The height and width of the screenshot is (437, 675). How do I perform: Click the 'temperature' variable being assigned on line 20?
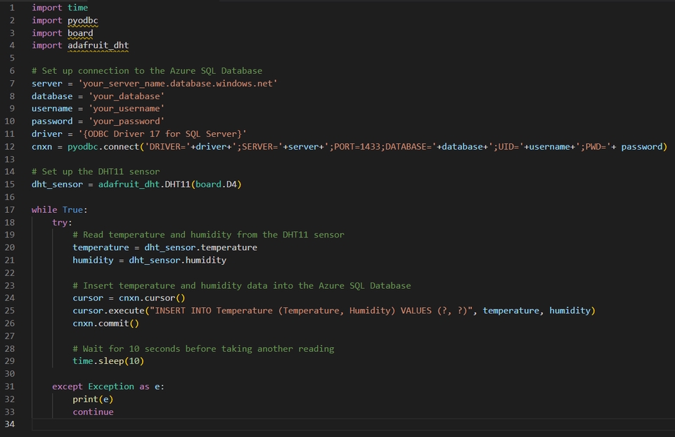pos(101,247)
